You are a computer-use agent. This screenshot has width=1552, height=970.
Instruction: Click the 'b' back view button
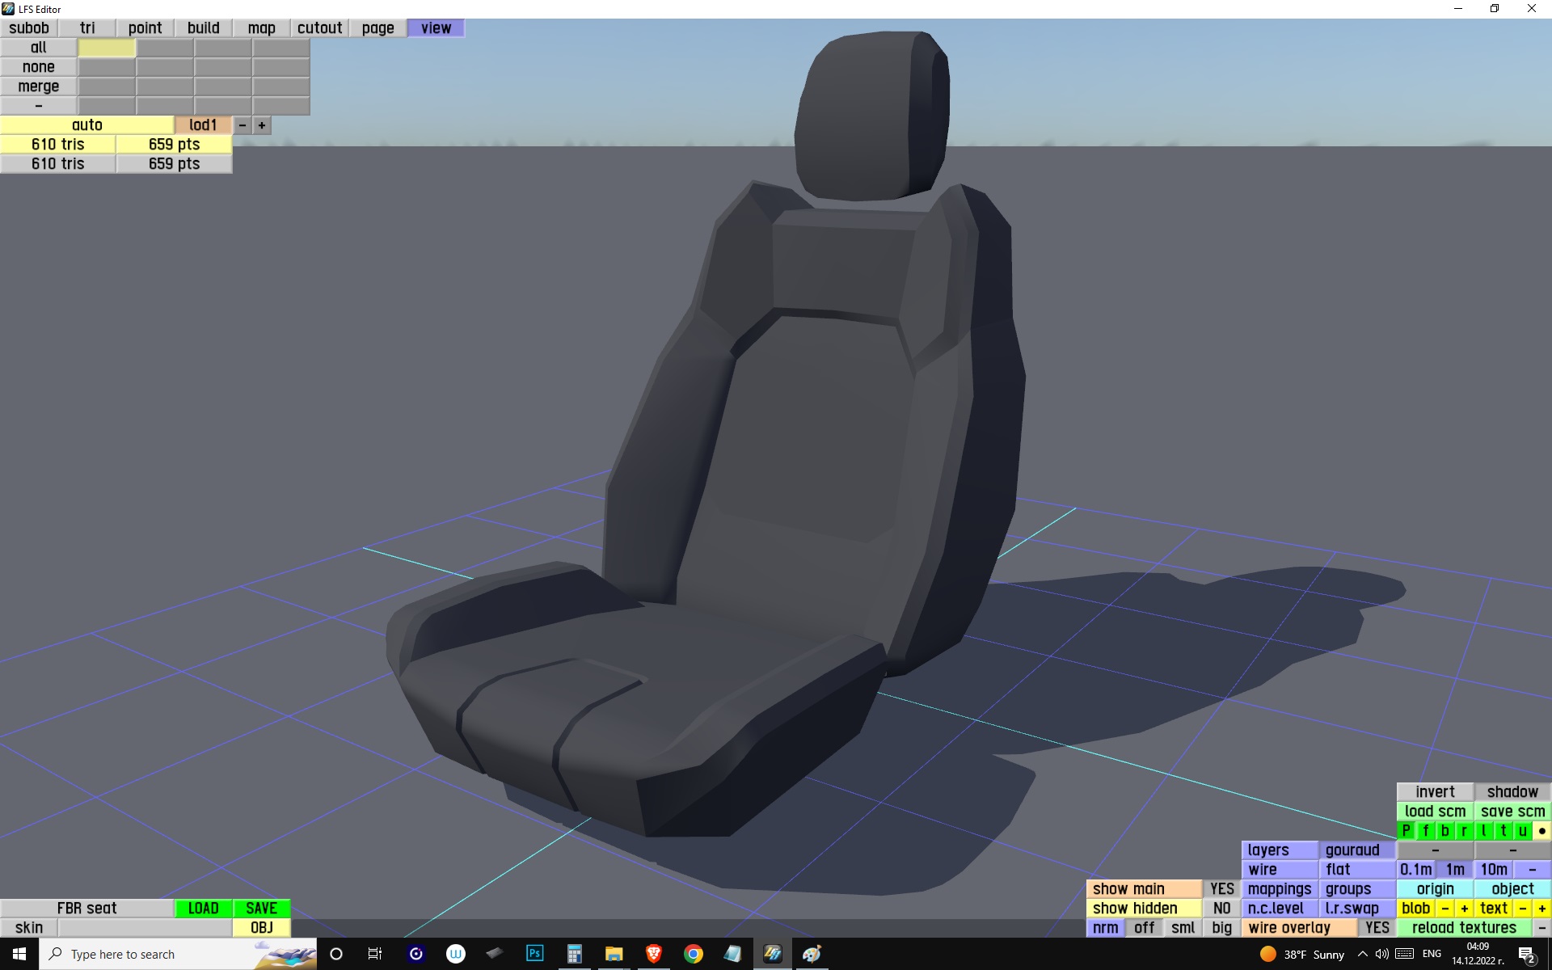(x=1445, y=831)
